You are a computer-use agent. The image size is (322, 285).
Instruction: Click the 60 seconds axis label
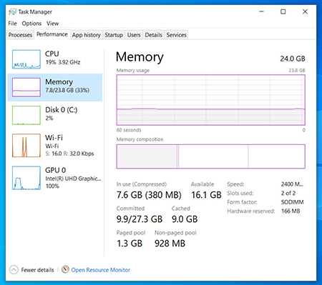(x=129, y=130)
